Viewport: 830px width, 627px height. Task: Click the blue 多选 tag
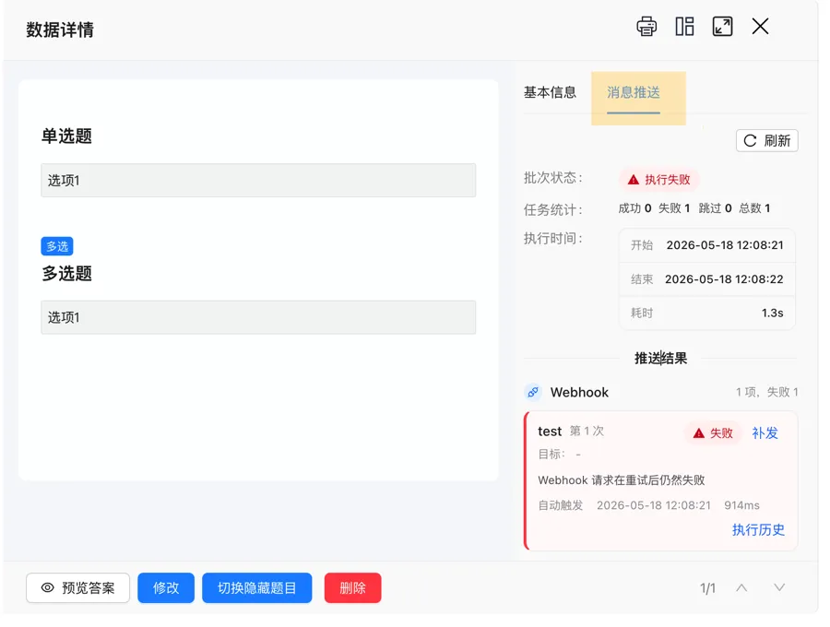pyautogui.click(x=57, y=246)
